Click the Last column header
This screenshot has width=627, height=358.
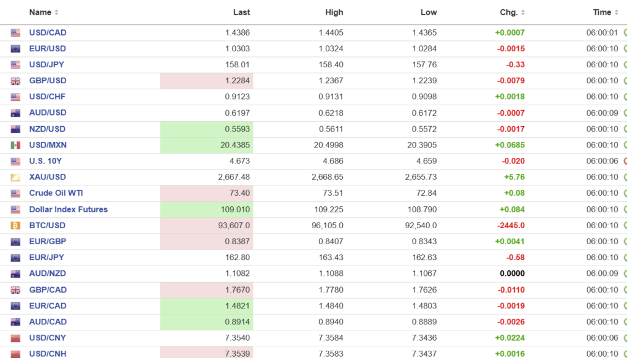click(241, 12)
